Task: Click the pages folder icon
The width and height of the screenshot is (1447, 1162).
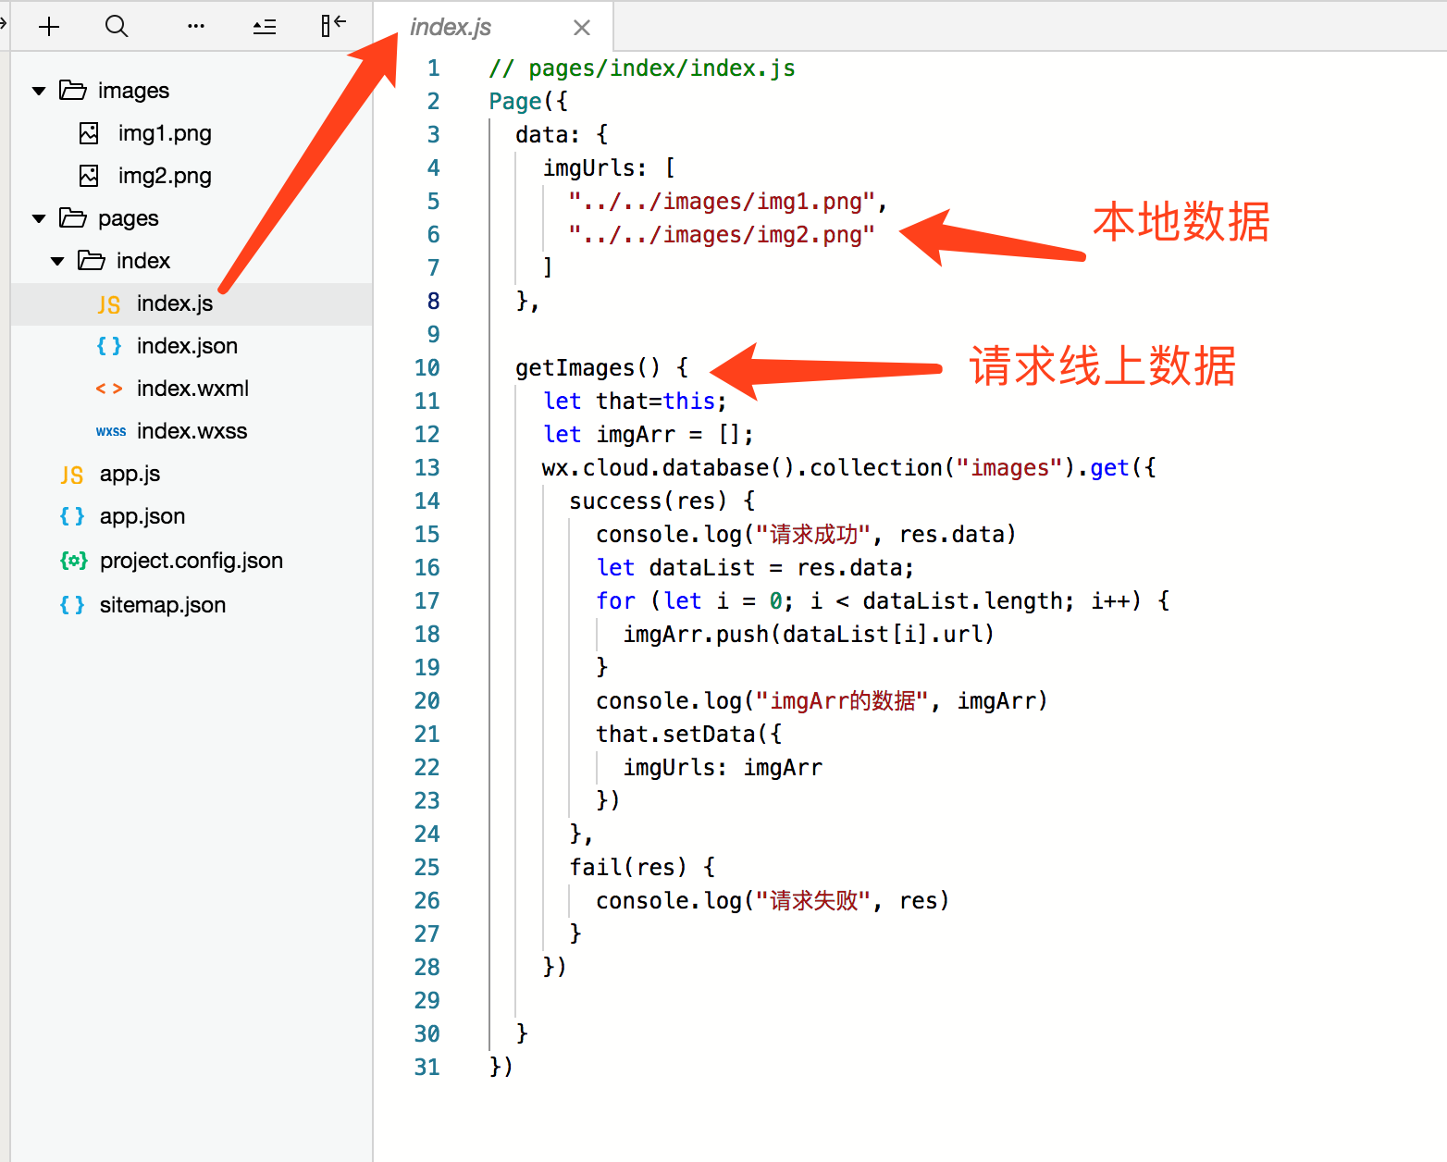Action: point(73,217)
